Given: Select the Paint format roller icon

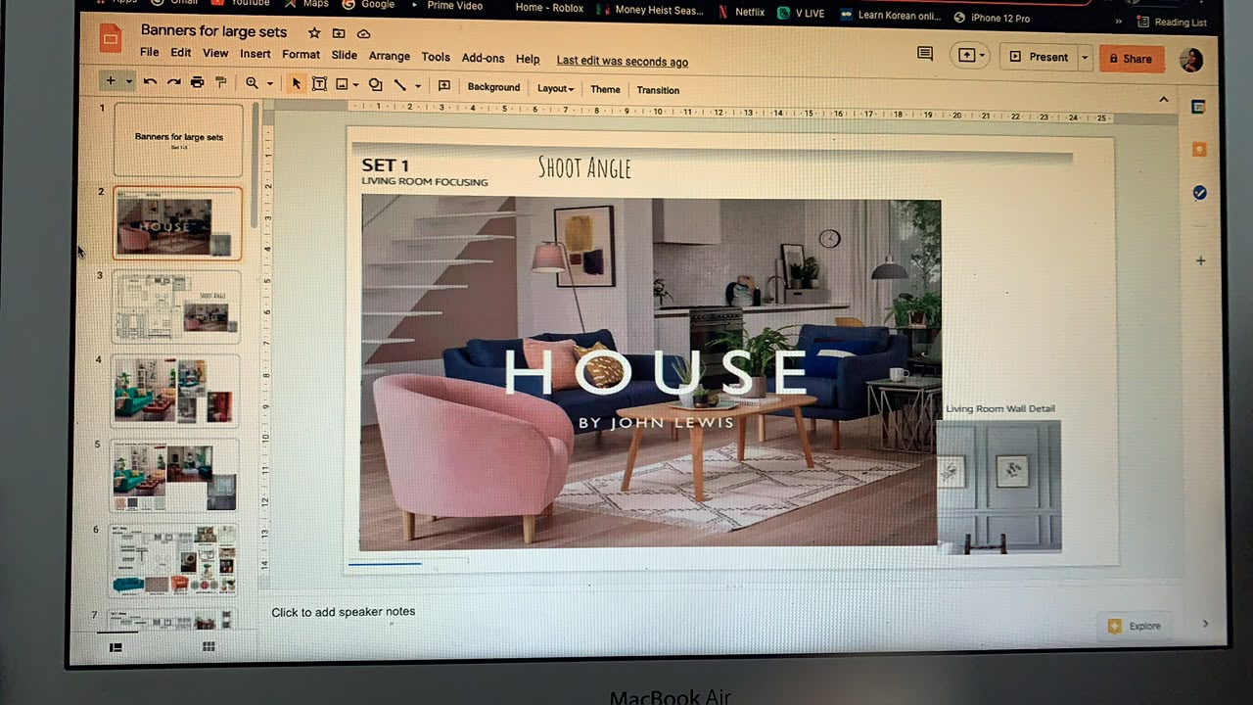Looking at the screenshot, I should [220, 83].
